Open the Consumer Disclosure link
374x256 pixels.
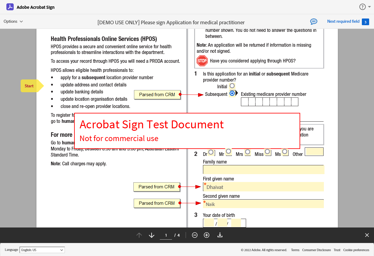(316, 250)
